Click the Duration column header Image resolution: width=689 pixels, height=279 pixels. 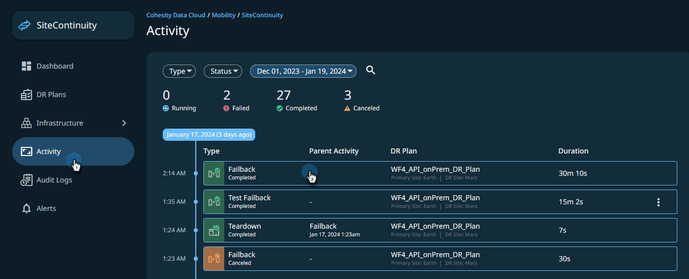click(574, 151)
